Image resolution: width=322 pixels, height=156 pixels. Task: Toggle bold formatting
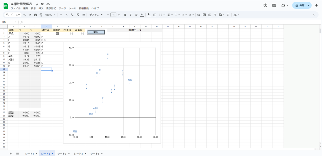point(125,15)
